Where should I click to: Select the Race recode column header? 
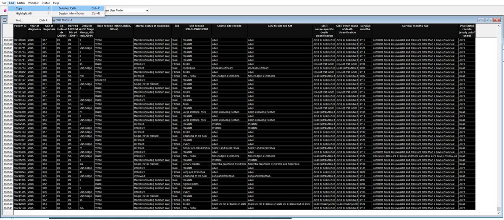click(113, 31)
